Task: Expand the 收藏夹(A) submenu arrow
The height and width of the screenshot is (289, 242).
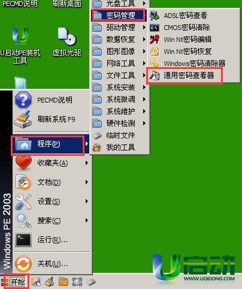Action: 87,163
